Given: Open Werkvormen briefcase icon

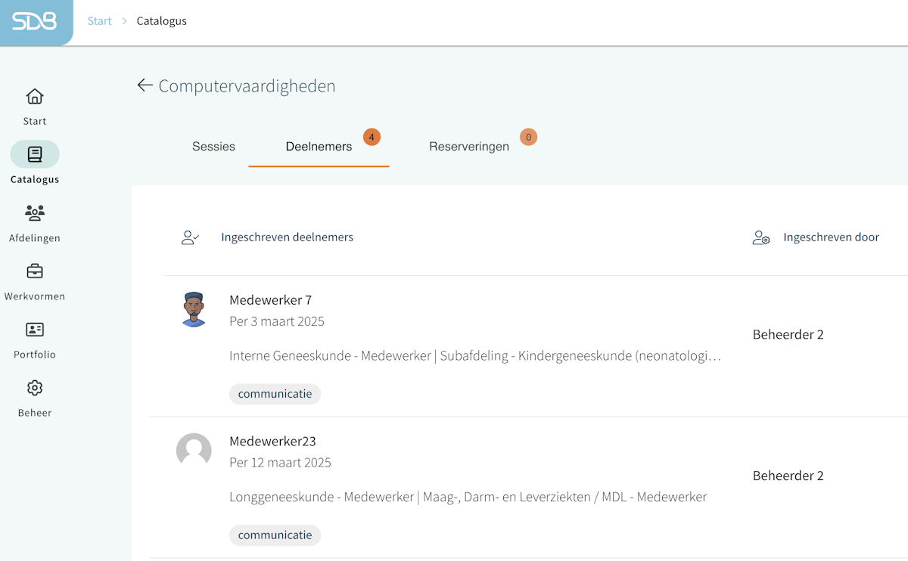Looking at the screenshot, I should tap(35, 271).
